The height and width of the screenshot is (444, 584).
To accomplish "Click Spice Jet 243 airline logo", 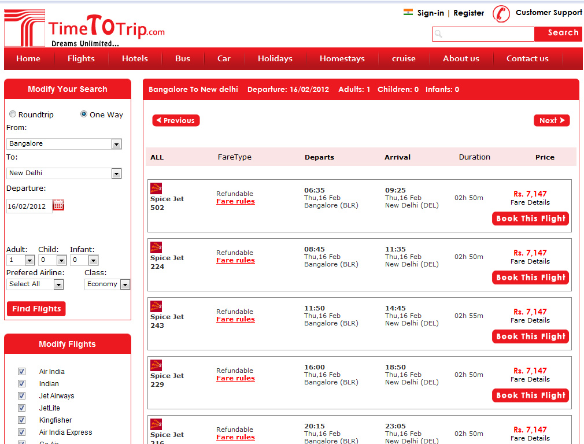I will point(156,306).
